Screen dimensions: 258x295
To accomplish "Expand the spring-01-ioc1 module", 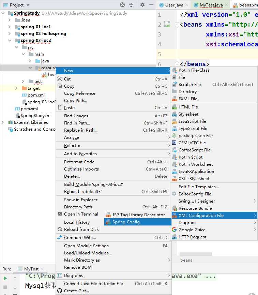I will [x=10, y=27].
